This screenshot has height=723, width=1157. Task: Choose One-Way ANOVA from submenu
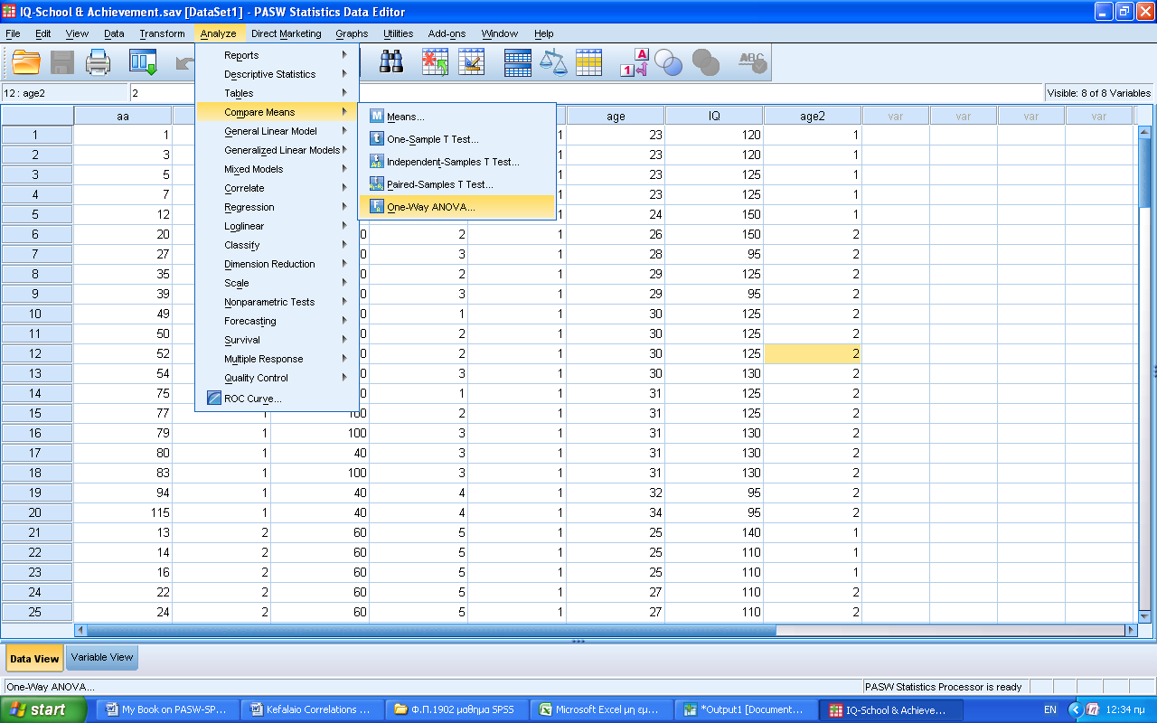point(457,207)
